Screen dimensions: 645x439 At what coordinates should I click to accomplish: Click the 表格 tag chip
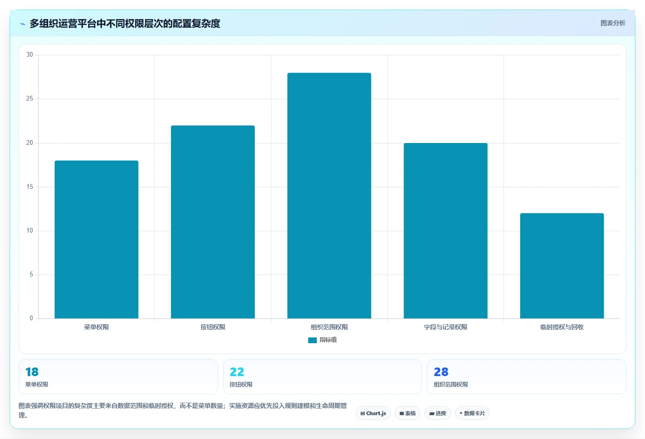pyautogui.click(x=407, y=413)
